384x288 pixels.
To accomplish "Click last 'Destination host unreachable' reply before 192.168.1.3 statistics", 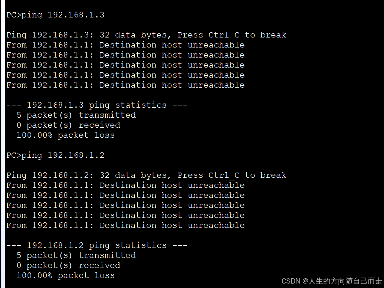I will click(125, 85).
